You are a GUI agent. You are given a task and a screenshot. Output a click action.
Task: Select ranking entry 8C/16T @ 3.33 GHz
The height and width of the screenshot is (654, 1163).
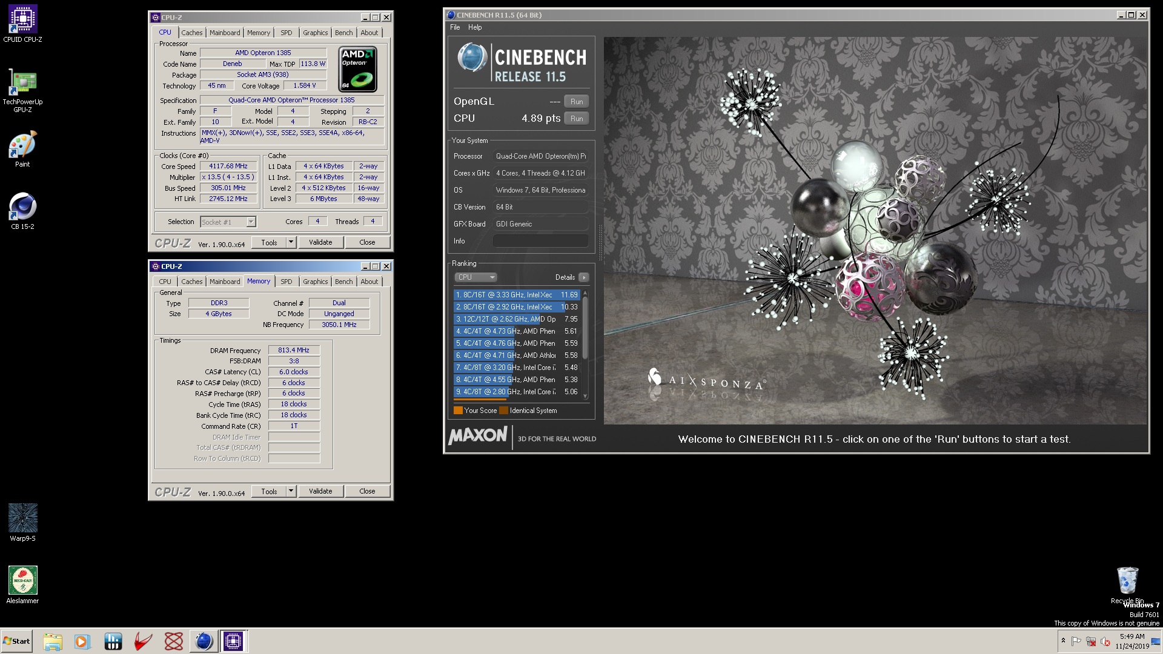517,295
